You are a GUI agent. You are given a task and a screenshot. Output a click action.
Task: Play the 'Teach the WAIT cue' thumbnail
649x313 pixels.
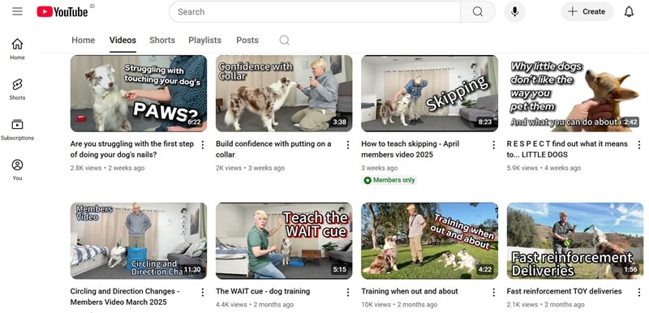point(284,241)
